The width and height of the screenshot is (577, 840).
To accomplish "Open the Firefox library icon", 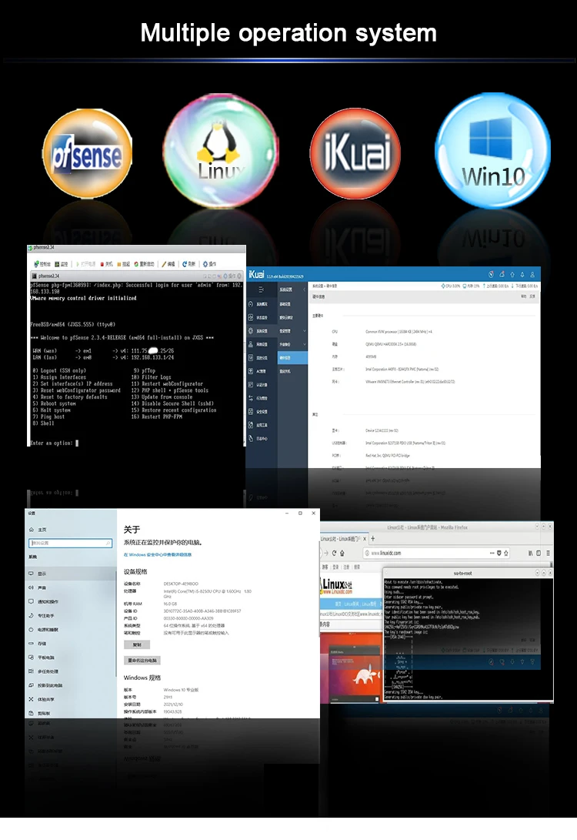I will coord(530,553).
